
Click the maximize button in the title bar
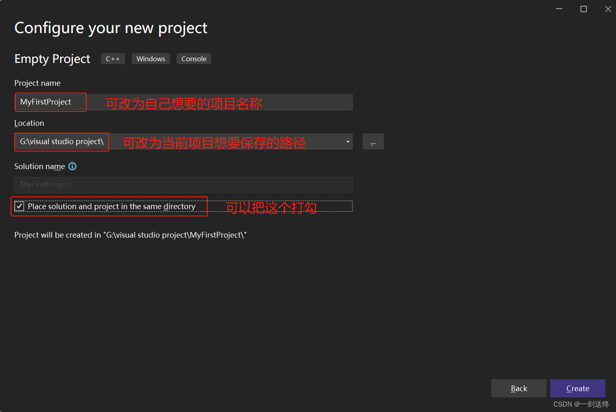tap(584, 9)
